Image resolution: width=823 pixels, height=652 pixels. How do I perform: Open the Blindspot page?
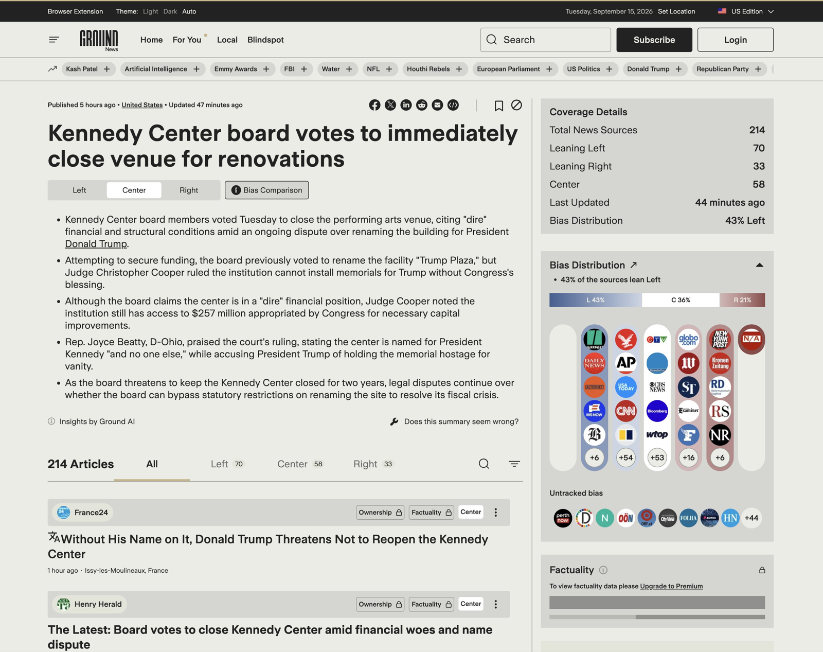[265, 40]
